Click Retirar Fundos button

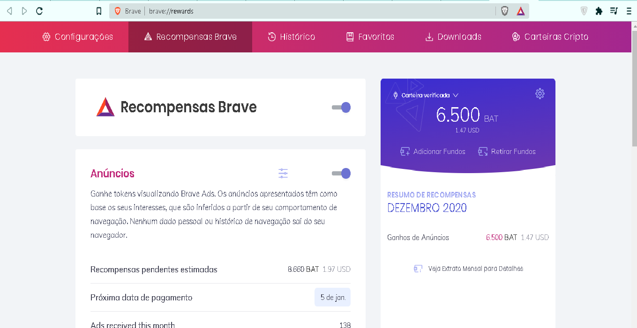507,152
